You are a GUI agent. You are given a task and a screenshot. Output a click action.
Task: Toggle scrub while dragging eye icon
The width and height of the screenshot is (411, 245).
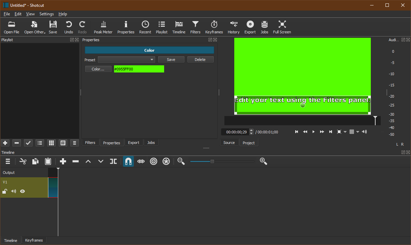tap(141, 161)
